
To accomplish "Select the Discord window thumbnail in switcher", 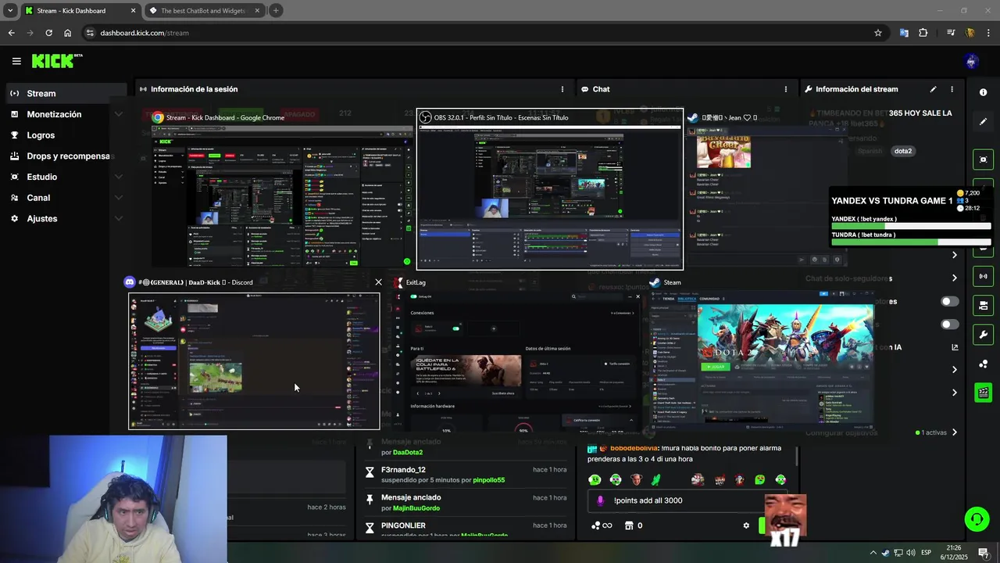I will click(255, 361).
